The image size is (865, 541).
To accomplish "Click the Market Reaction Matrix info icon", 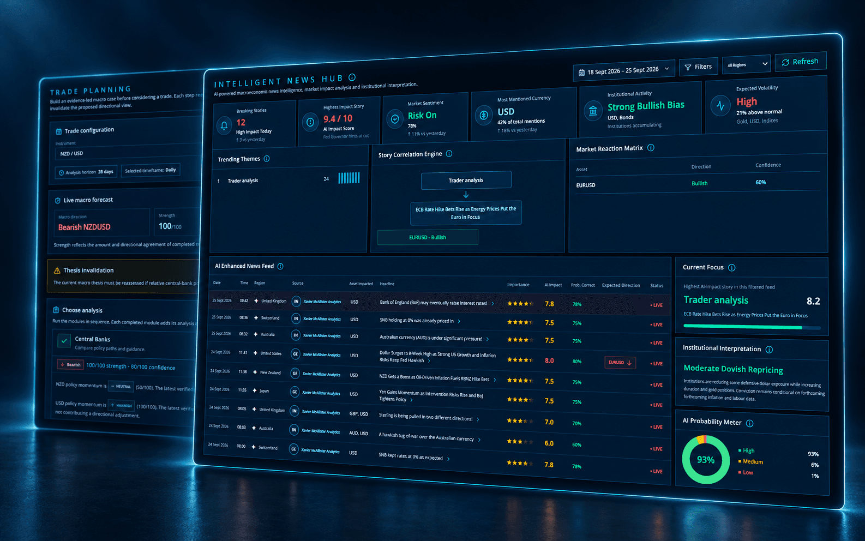I will point(651,148).
